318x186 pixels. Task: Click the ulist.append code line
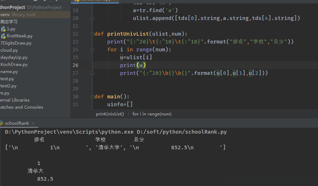click(x=217, y=18)
